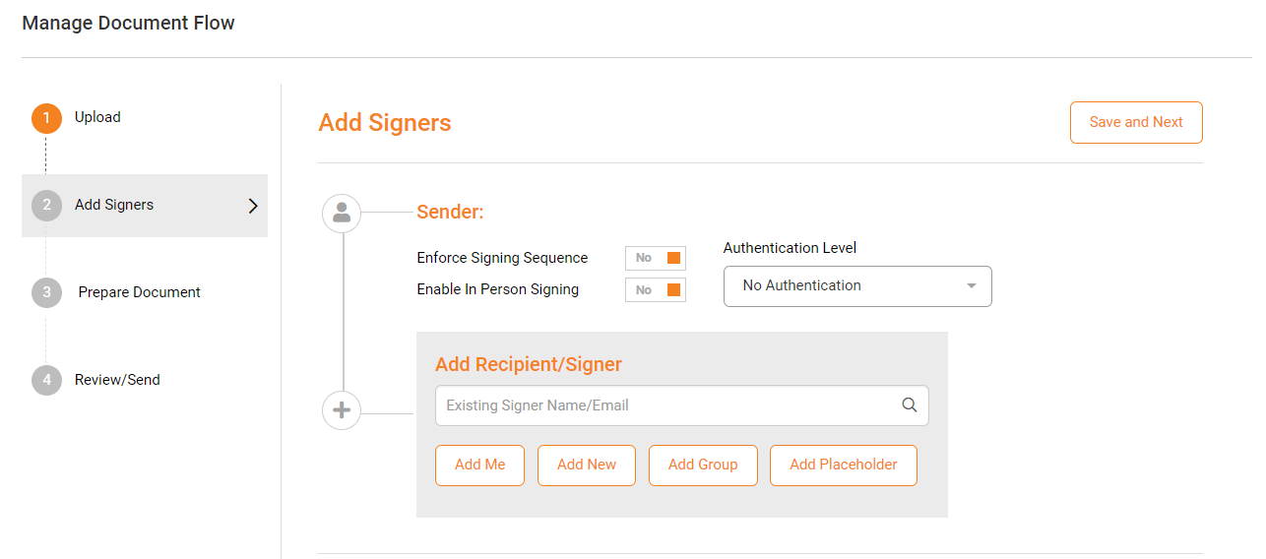The width and height of the screenshot is (1266, 559).
Task: Click the chevron beside Add Signers step
Action: 253,206
